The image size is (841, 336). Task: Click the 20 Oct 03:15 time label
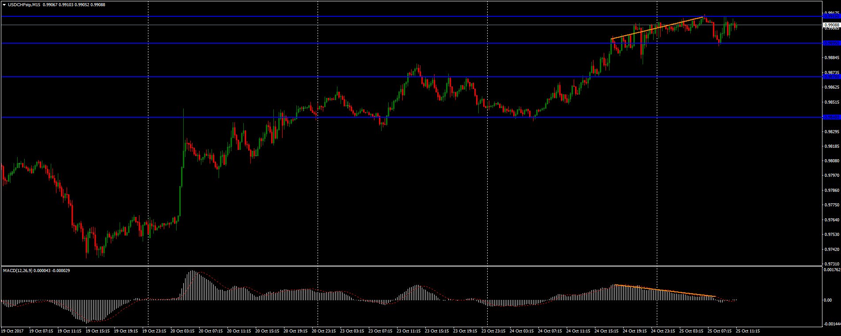[182, 331]
